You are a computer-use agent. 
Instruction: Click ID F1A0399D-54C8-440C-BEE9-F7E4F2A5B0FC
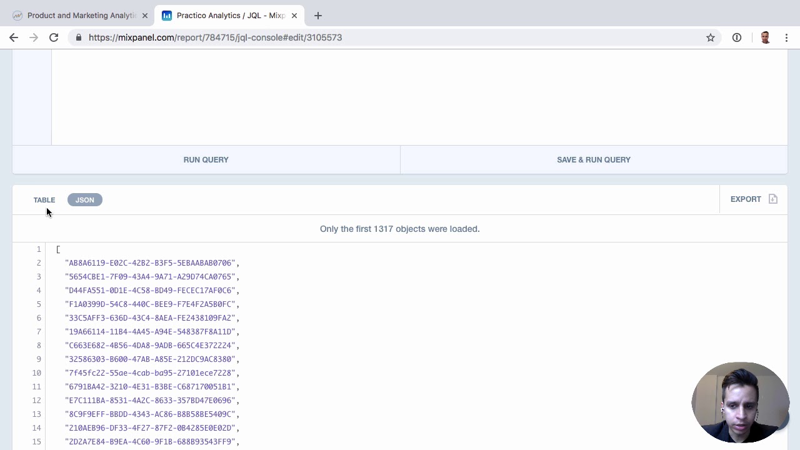coord(150,304)
